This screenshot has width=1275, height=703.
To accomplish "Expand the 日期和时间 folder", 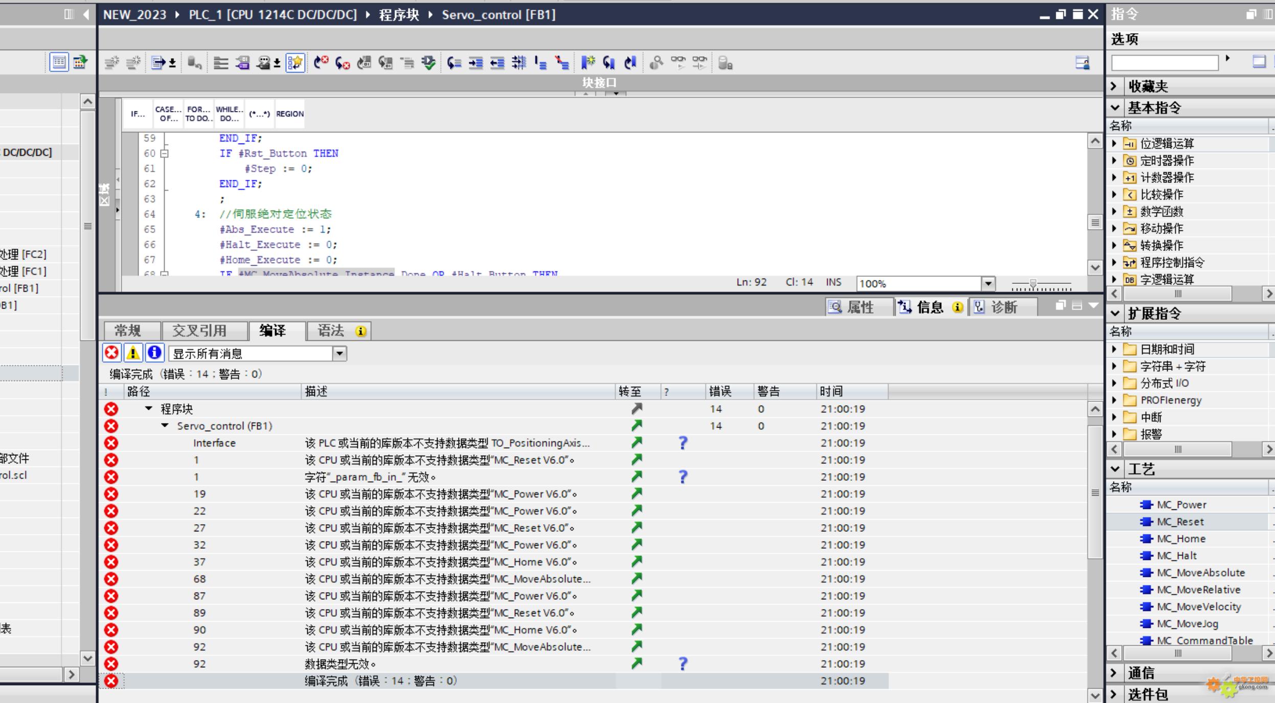I will coord(1114,349).
